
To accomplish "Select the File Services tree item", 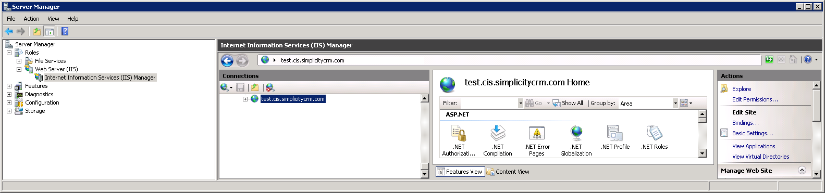I will (50, 61).
